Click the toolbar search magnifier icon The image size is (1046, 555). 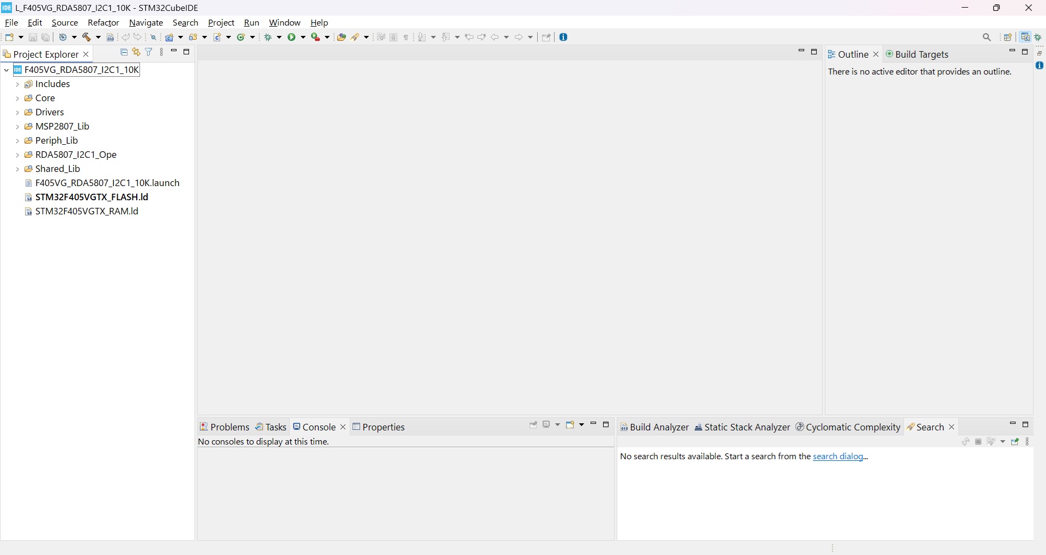pyautogui.click(x=987, y=38)
